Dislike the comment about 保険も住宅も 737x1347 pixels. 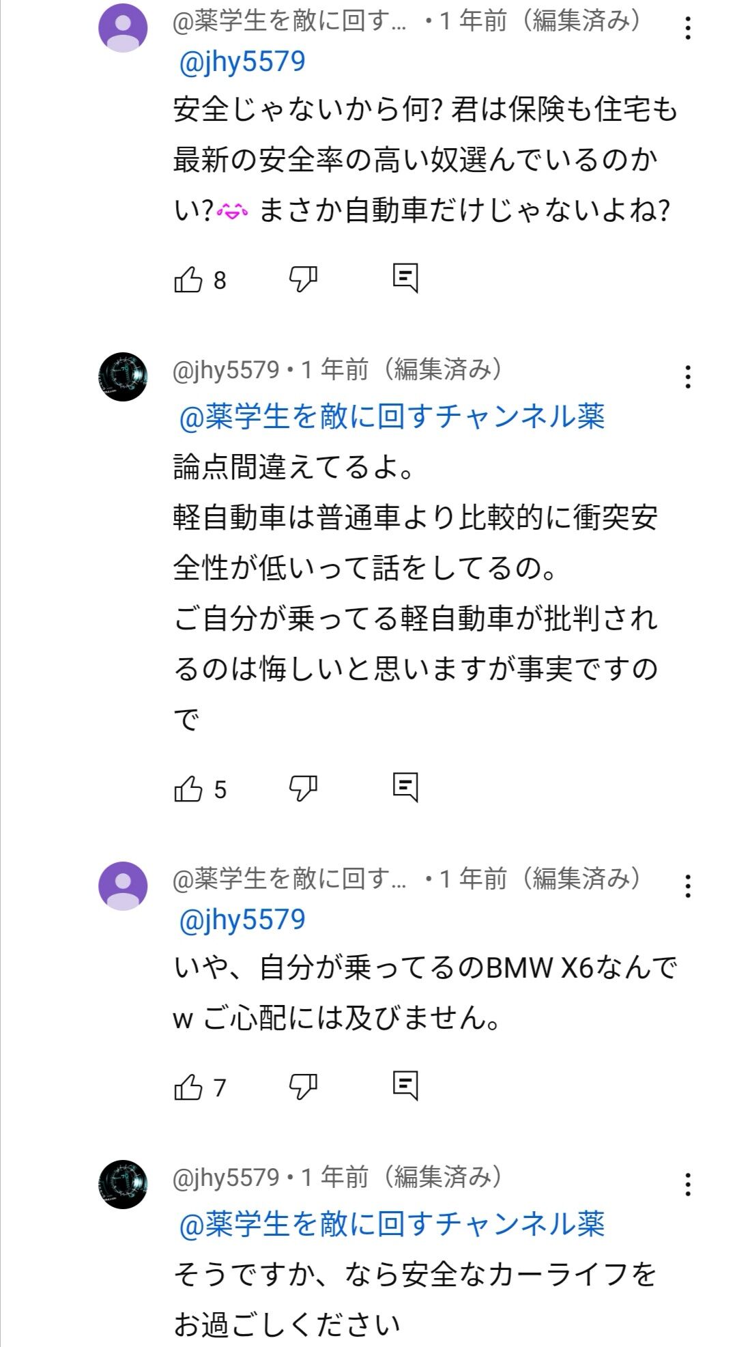point(303,279)
